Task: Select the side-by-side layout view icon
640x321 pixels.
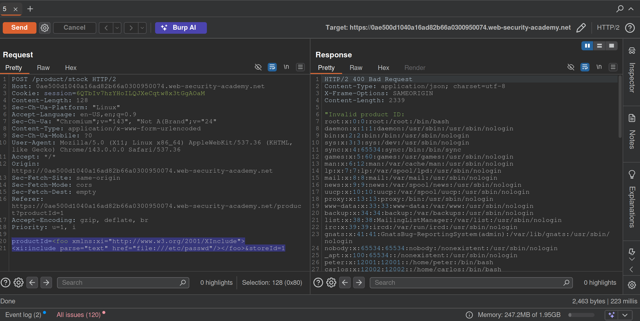Action: [x=587, y=46]
